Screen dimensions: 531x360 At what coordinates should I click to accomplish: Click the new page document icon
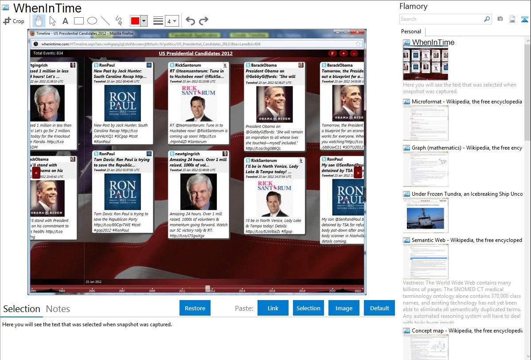click(512, 19)
